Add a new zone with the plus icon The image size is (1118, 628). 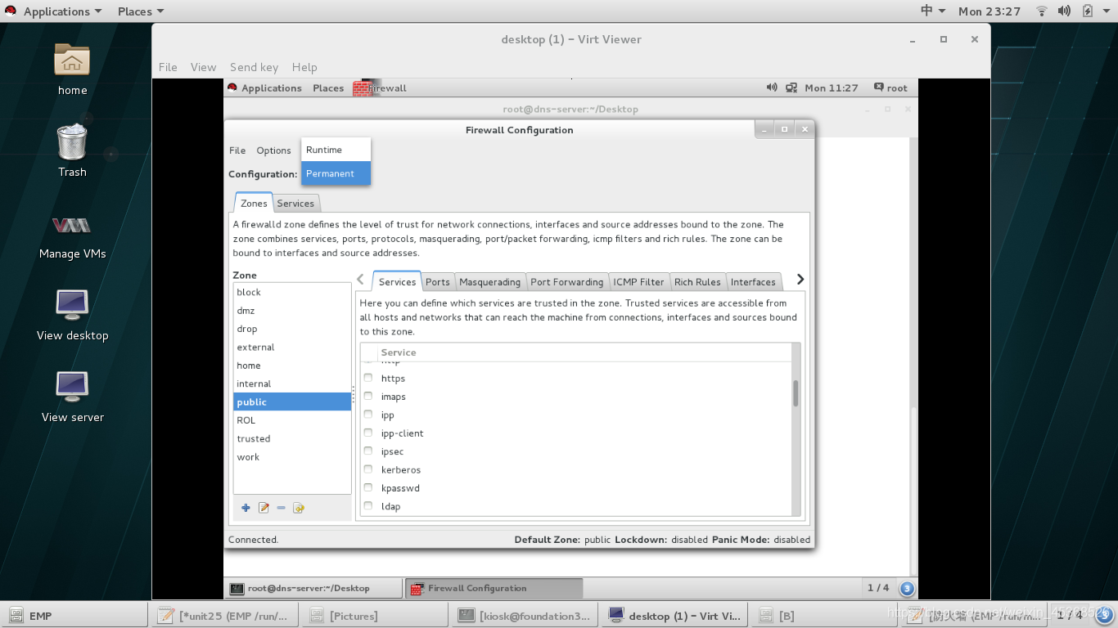[x=246, y=508]
